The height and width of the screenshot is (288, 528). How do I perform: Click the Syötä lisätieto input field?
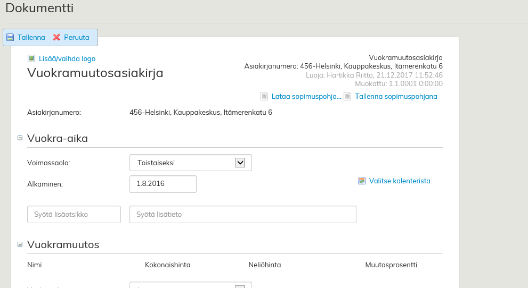point(242,215)
